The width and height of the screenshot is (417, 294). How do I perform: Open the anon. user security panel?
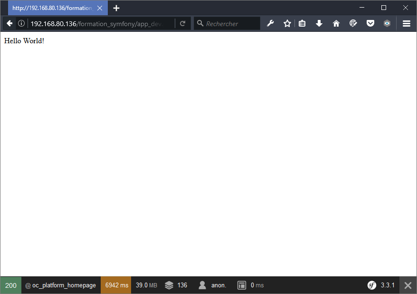tap(212, 285)
